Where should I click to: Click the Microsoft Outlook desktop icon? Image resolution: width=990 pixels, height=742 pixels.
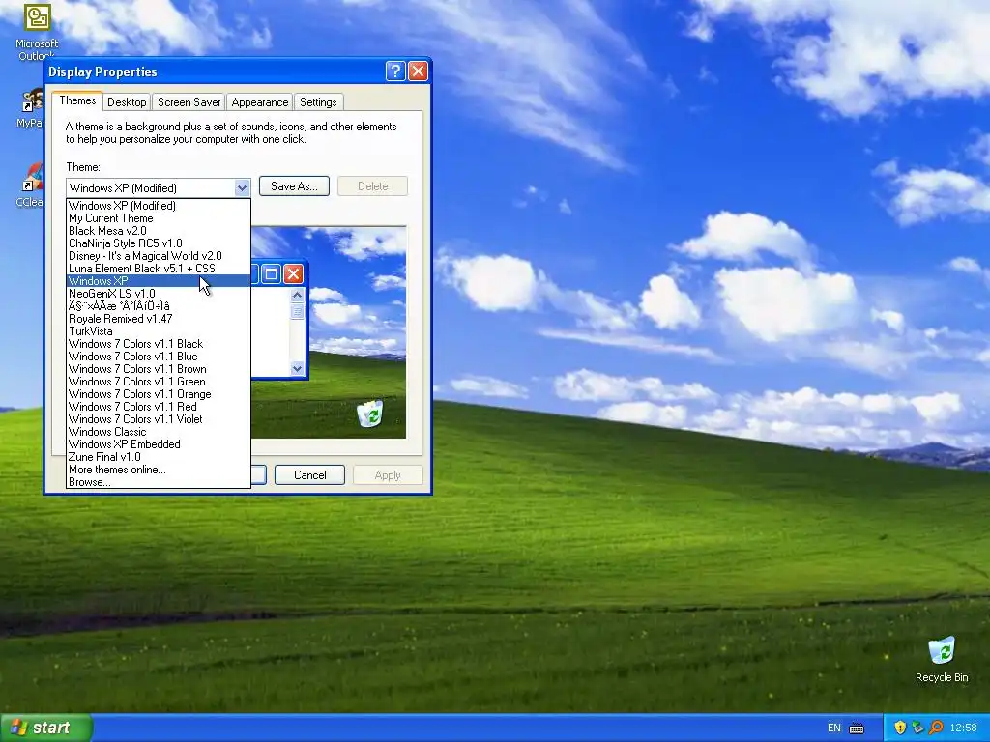point(37,30)
